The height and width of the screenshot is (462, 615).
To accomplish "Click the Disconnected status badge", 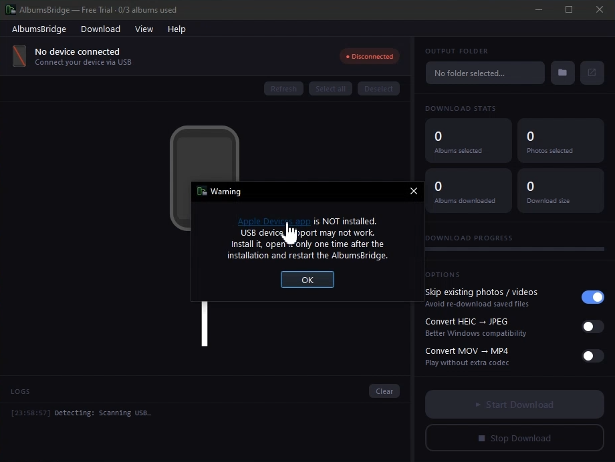I will pos(370,57).
